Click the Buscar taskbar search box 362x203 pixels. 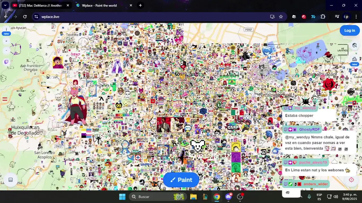(x=157, y=197)
